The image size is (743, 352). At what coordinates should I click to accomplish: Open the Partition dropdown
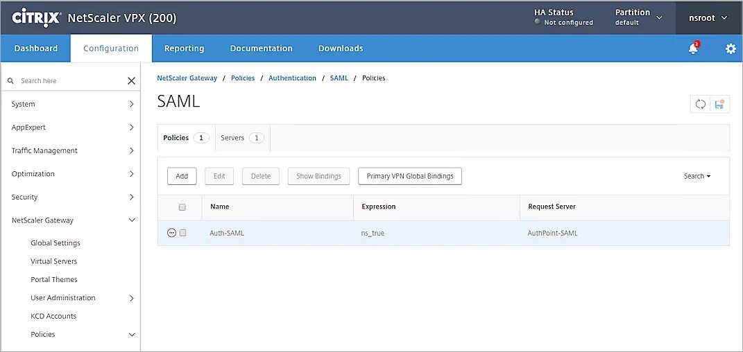638,17
